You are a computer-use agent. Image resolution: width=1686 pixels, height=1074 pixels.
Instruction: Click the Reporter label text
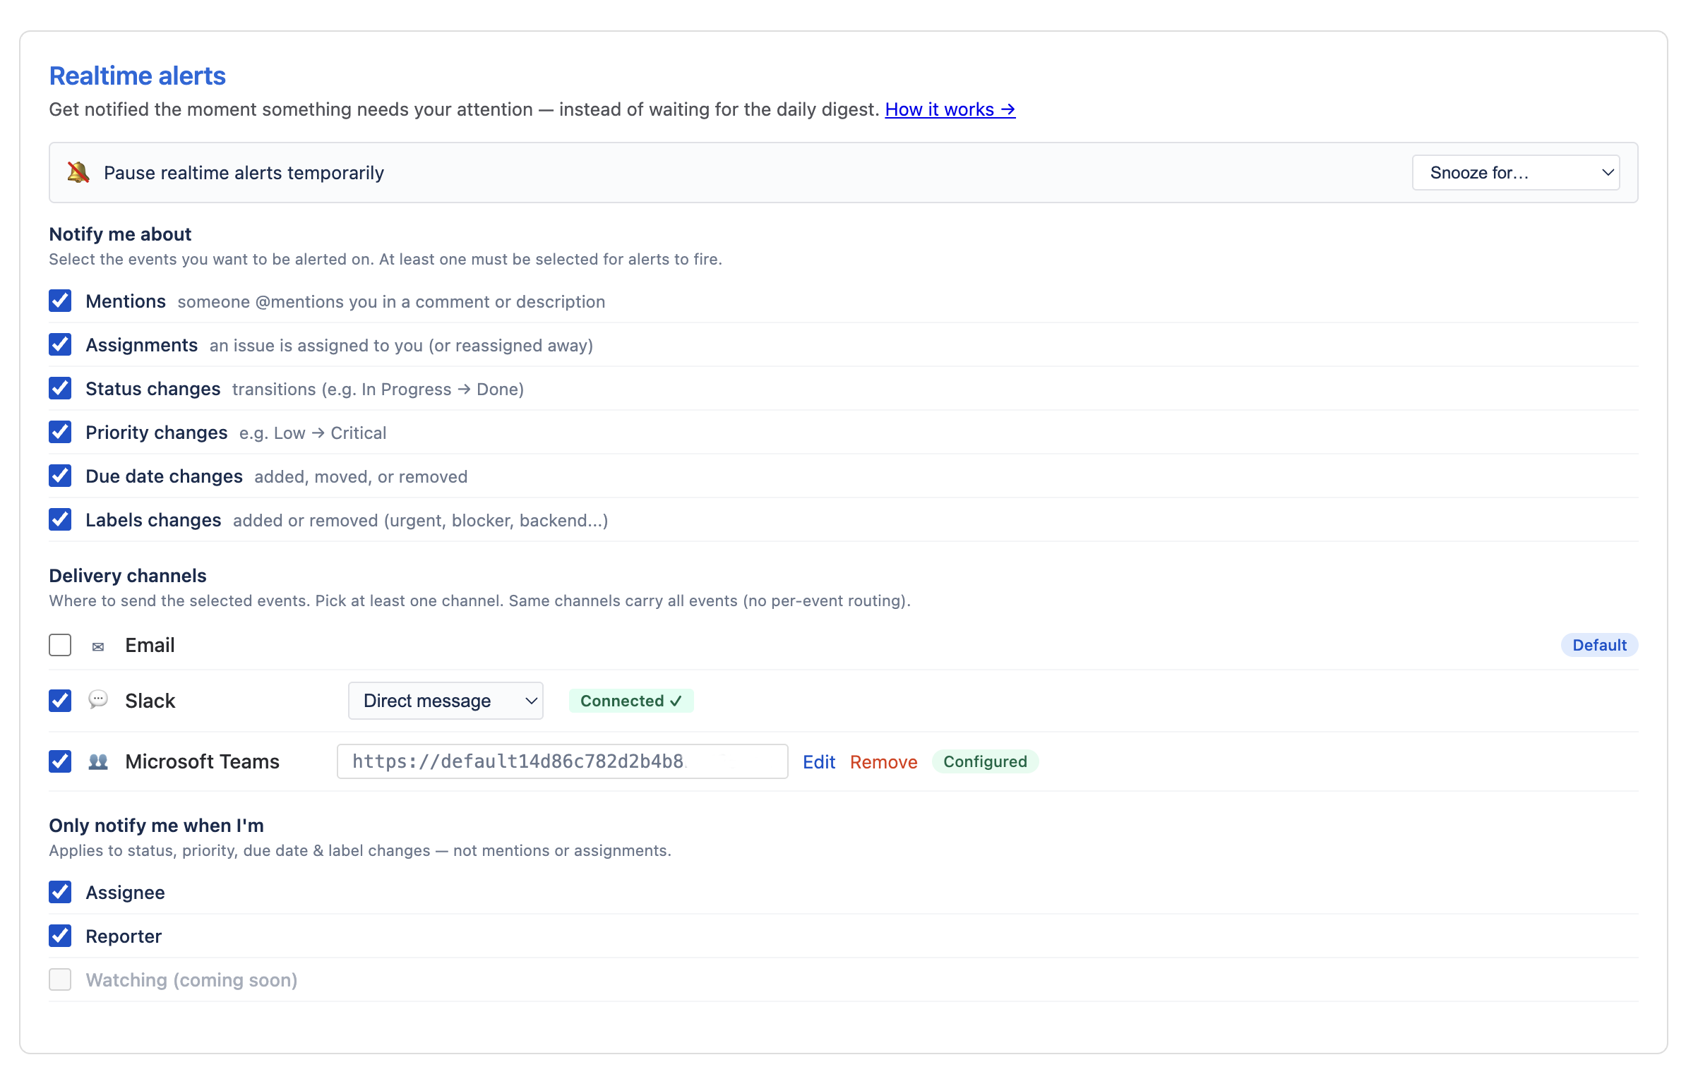[x=124, y=936]
